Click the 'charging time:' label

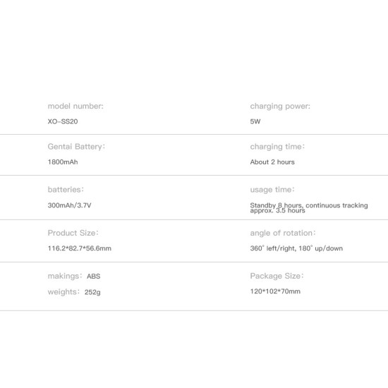[277, 147]
